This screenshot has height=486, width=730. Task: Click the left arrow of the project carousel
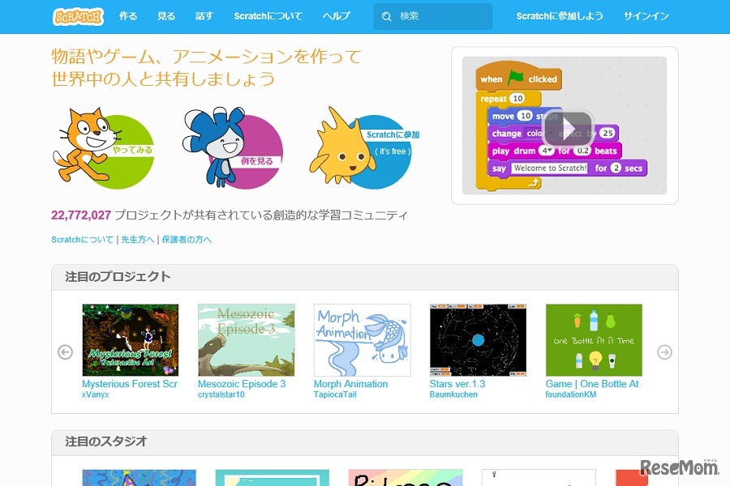66,352
